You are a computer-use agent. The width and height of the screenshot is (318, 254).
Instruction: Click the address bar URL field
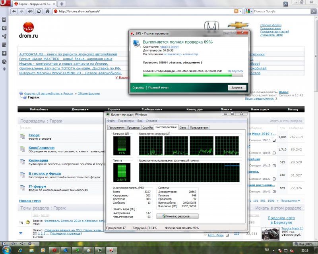tap(144, 12)
